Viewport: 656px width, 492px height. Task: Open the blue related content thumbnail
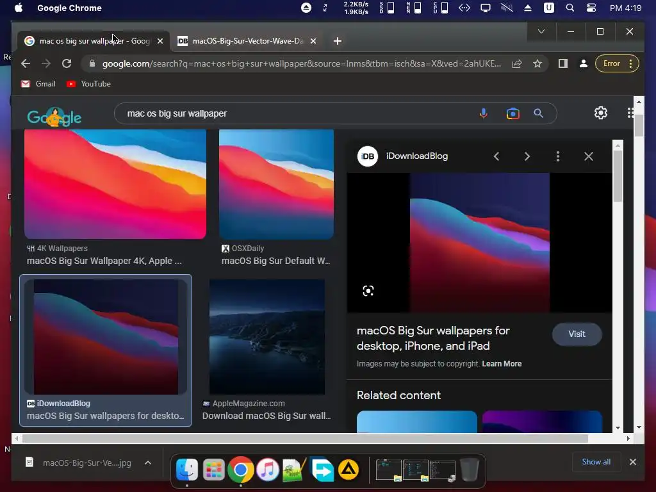(416, 422)
